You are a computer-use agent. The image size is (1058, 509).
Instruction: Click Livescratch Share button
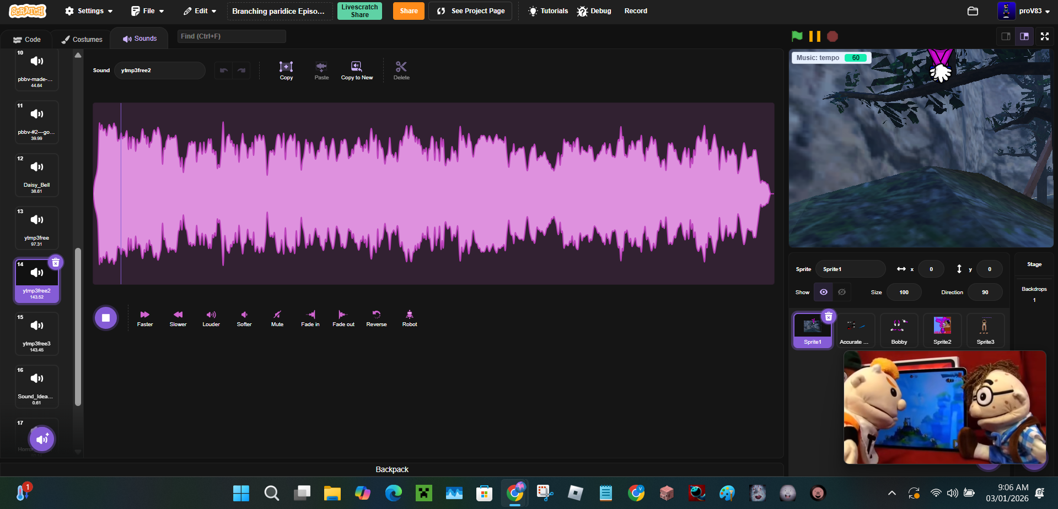point(359,11)
